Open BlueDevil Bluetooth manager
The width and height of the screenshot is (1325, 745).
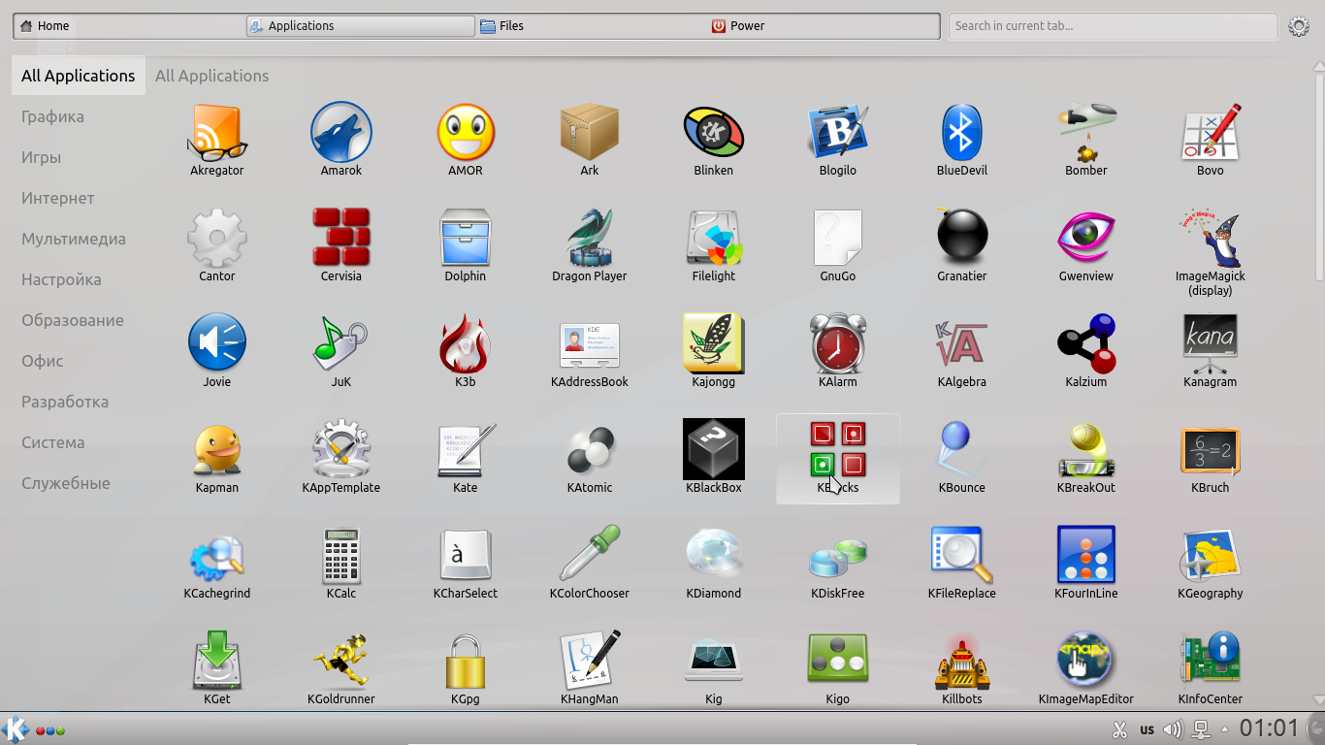(962, 141)
